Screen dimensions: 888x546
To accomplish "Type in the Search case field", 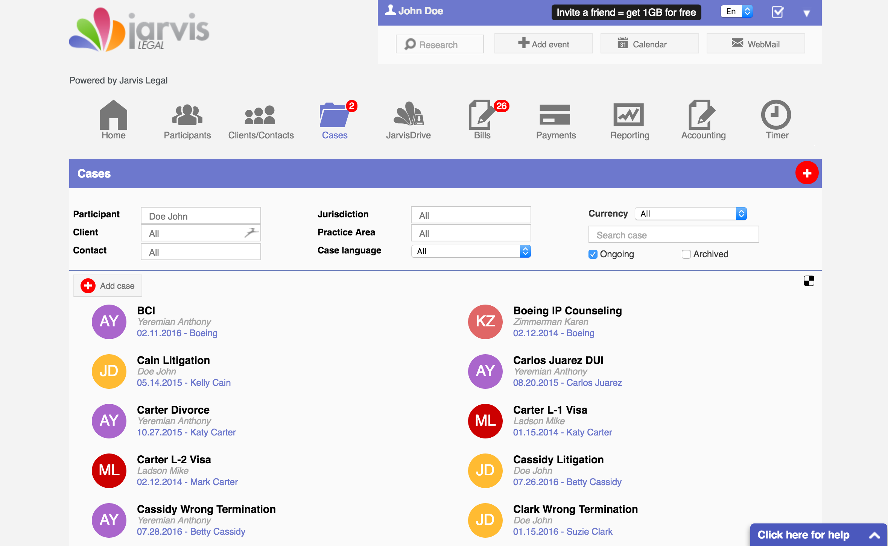I will [674, 235].
